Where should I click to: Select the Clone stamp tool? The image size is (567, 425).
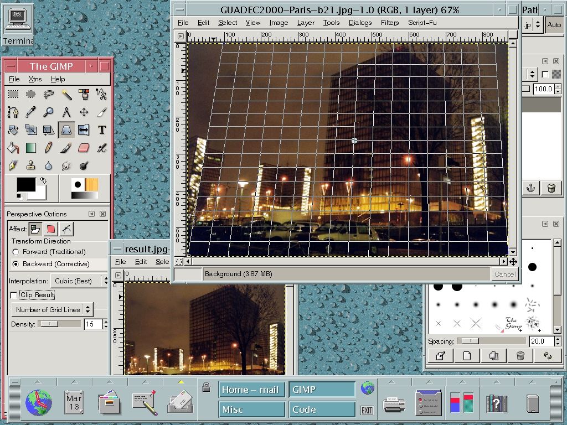(x=31, y=165)
